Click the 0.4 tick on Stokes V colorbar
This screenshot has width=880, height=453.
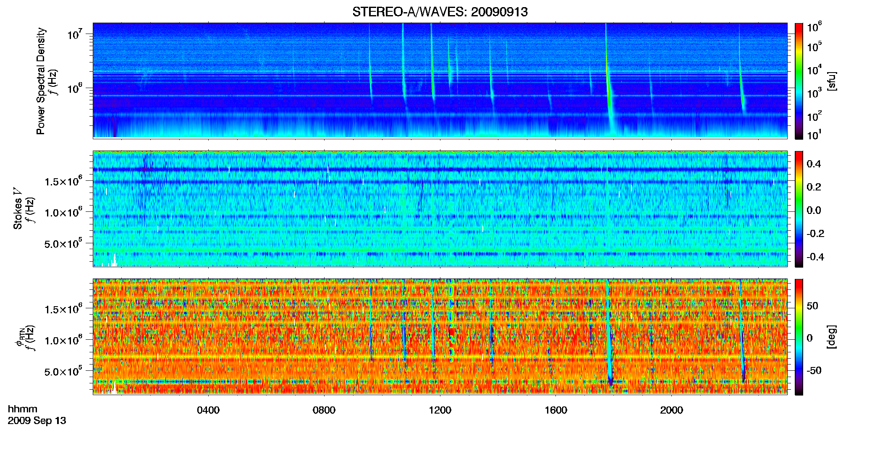[814, 164]
